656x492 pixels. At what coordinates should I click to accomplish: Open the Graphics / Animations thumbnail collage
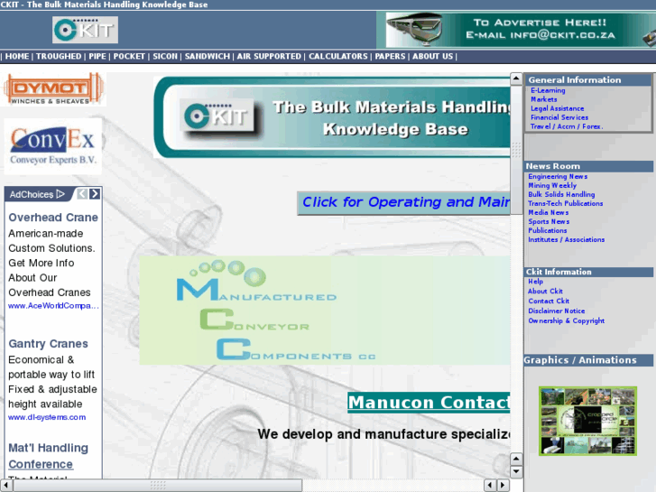pyautogui.click(x=587, y=421)
